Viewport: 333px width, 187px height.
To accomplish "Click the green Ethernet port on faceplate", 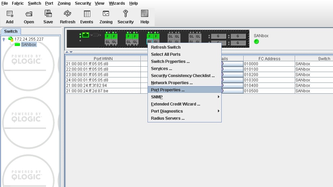I will point(86,35).
